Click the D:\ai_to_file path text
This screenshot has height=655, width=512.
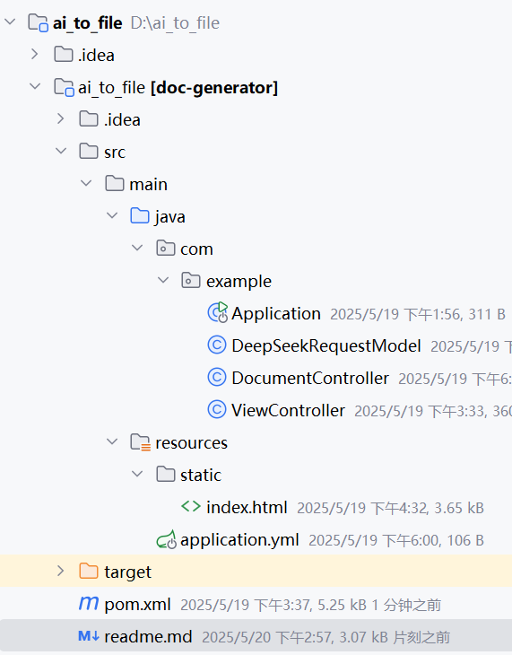click(x=175, y=23)
